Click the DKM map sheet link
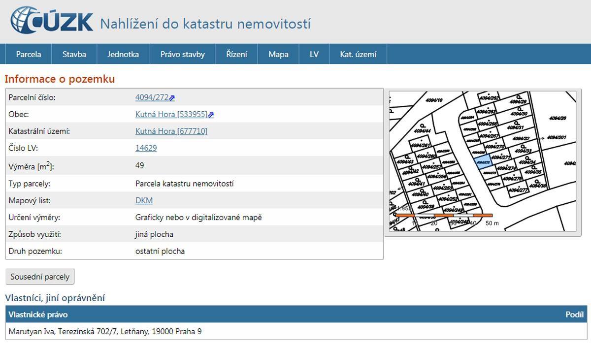Screen dimensions: 591x347 (144, 200)
